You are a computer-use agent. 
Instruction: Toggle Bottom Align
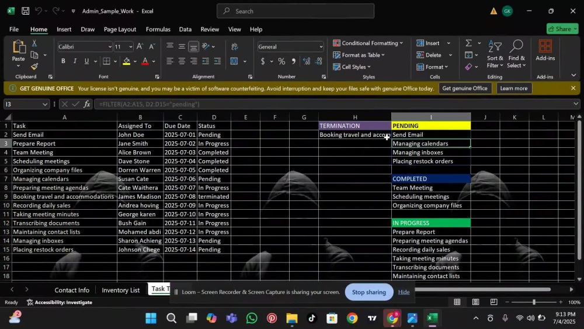pyautogui.click(x=194, y=46)
